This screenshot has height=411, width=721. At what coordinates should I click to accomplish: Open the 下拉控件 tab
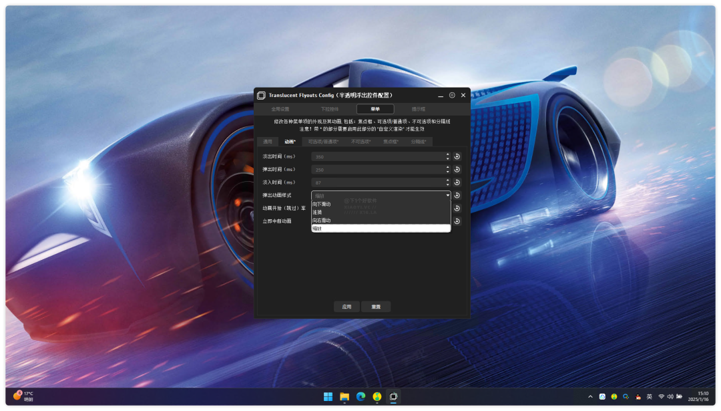point(329,109)
